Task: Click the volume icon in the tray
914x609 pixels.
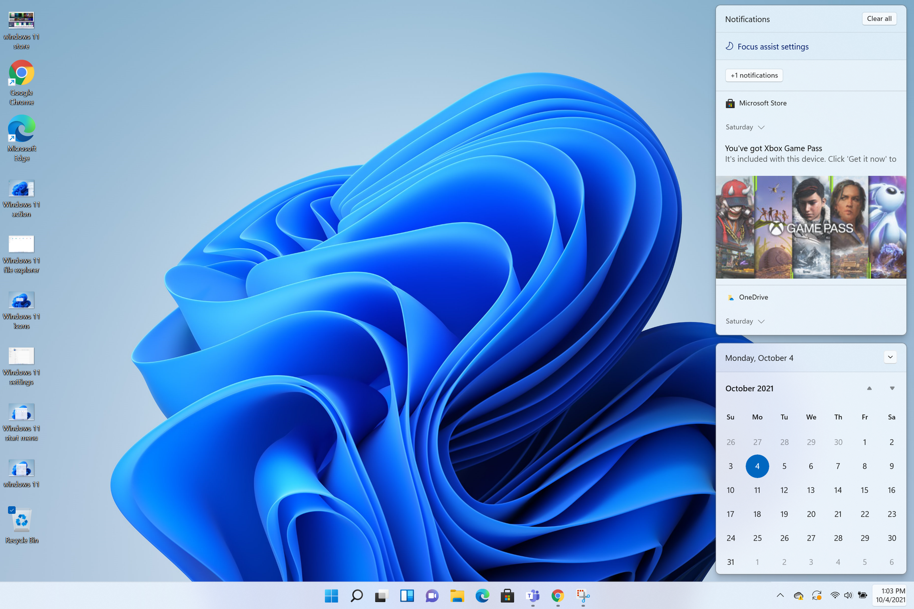Action: [x=849, y=595]
